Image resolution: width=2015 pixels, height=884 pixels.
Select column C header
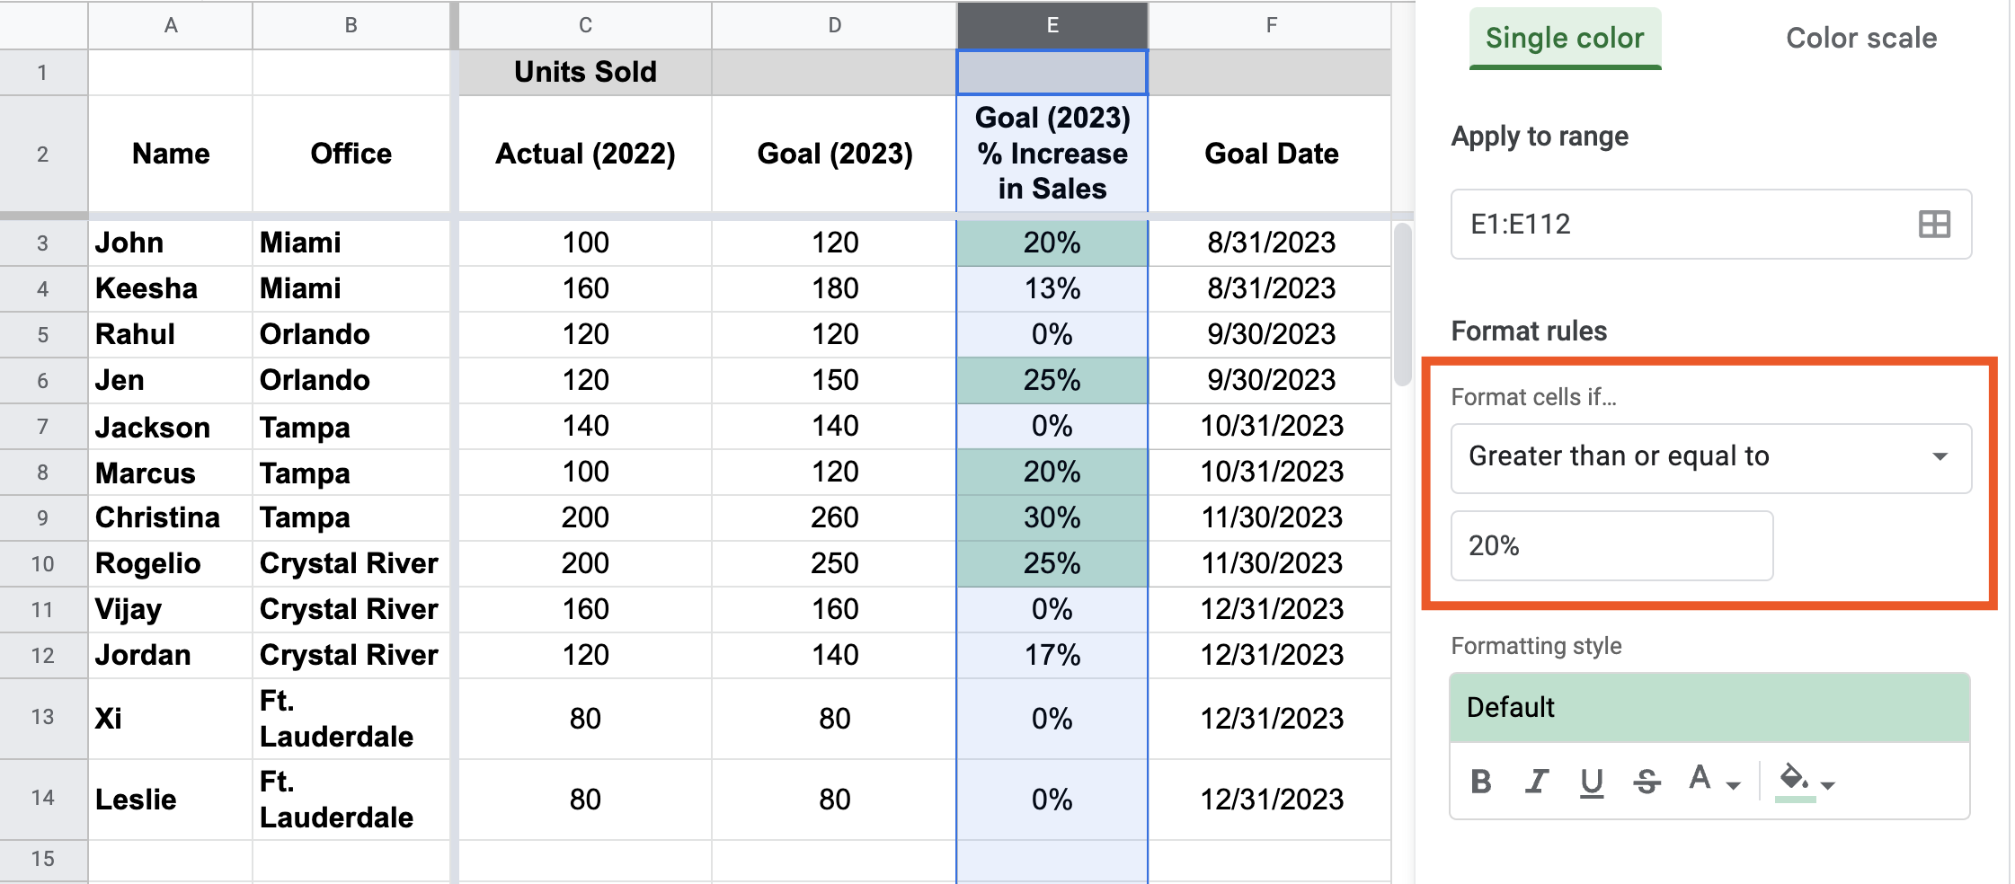pos(585,25)
